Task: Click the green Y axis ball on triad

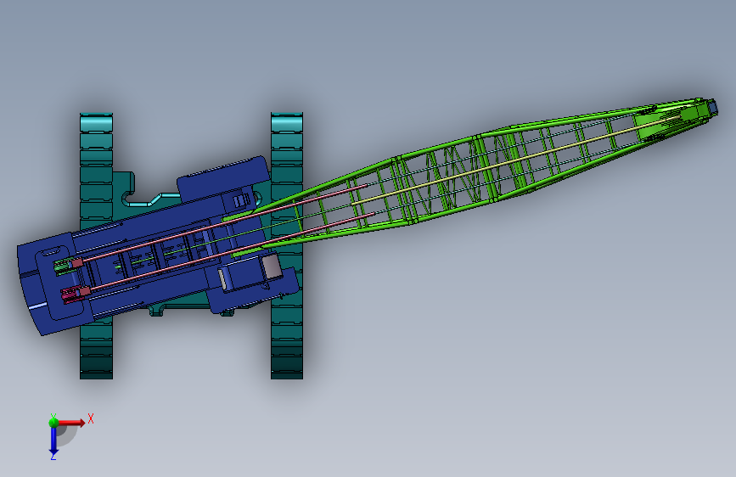Action: click(x=53, y=422)
